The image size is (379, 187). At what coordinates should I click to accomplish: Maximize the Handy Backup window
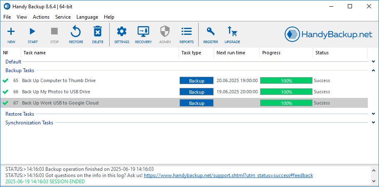click(350, 7)
